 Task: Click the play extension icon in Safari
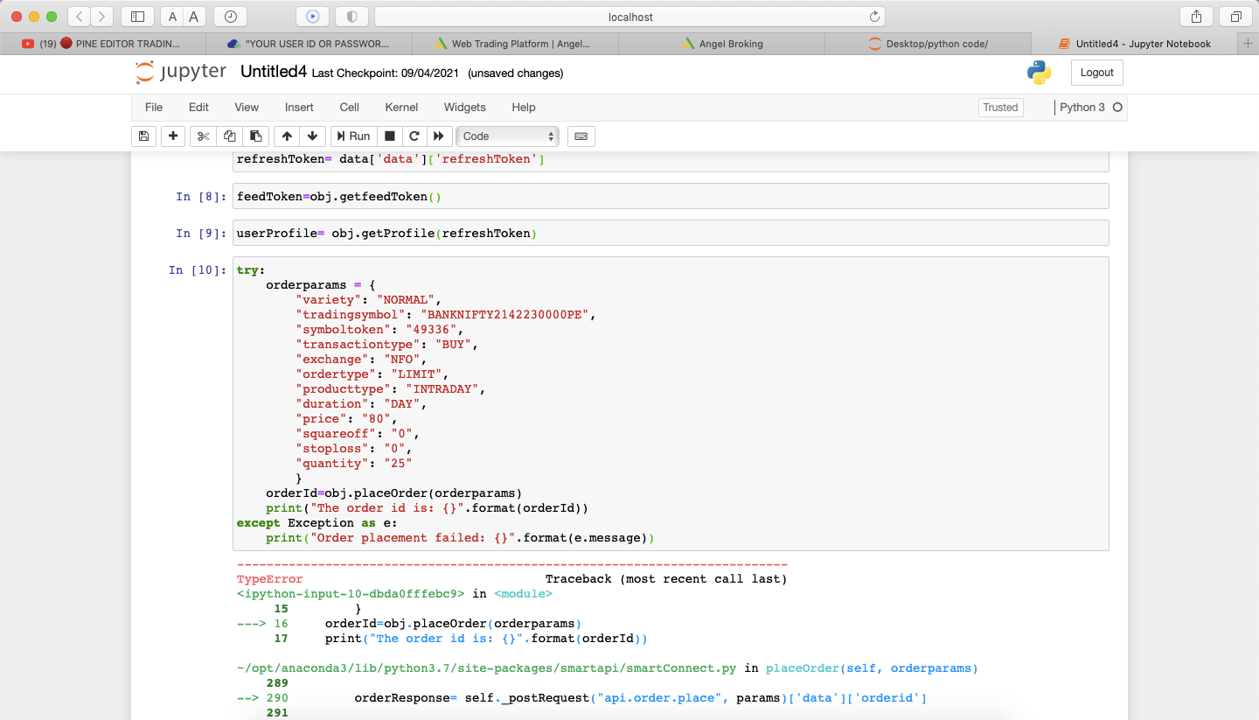pyautogui.click(x=313, y=17)
